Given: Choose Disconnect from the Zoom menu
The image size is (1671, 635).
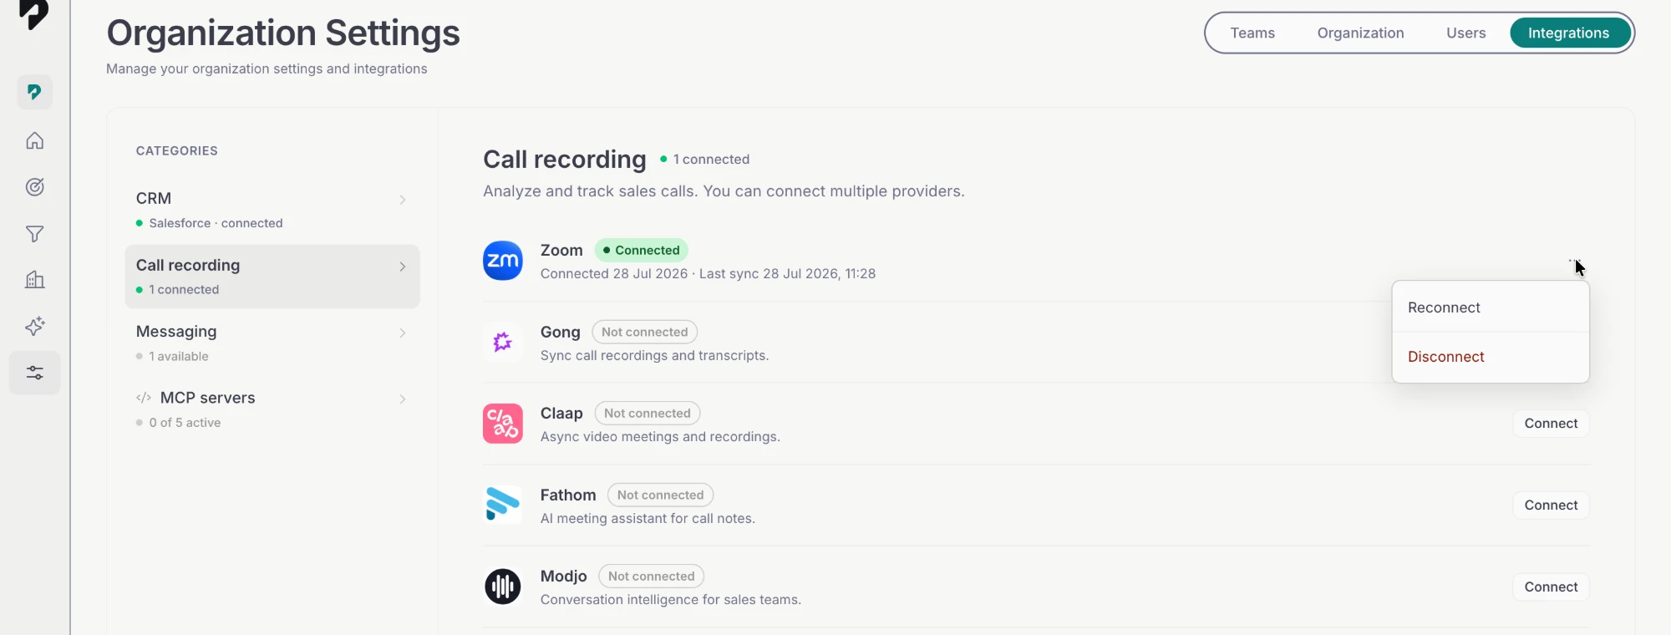Looking at the screenshot, I should pyautogui.click(x=1491, y=357).
